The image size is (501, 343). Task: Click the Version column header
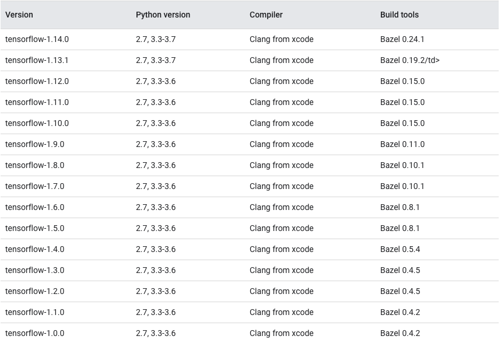pos(19,15)
